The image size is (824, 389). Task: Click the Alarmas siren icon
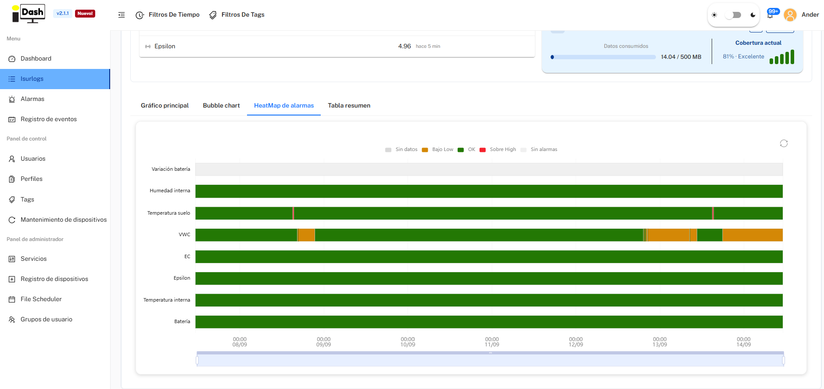click(x=12, y=99)
